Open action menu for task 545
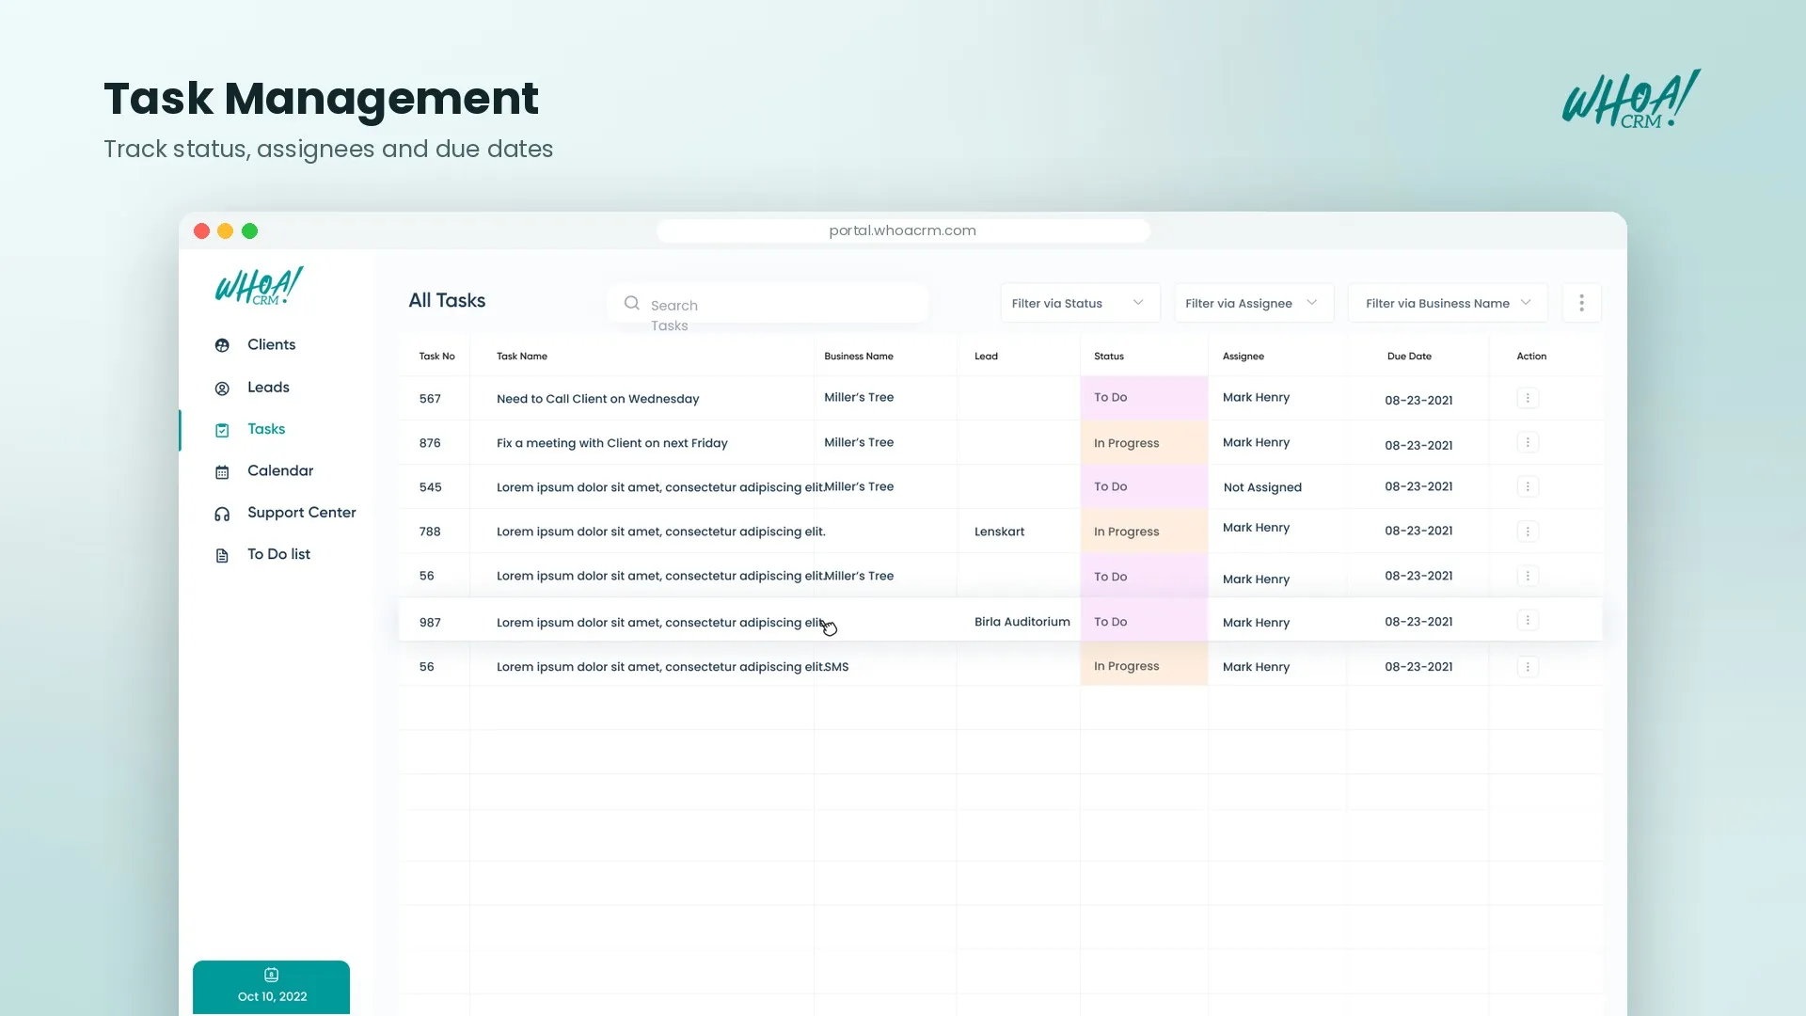 coord(1528,486)
